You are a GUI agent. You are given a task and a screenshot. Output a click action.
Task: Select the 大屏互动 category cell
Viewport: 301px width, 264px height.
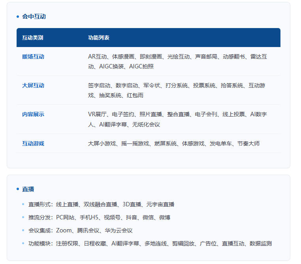coord(33,85)
